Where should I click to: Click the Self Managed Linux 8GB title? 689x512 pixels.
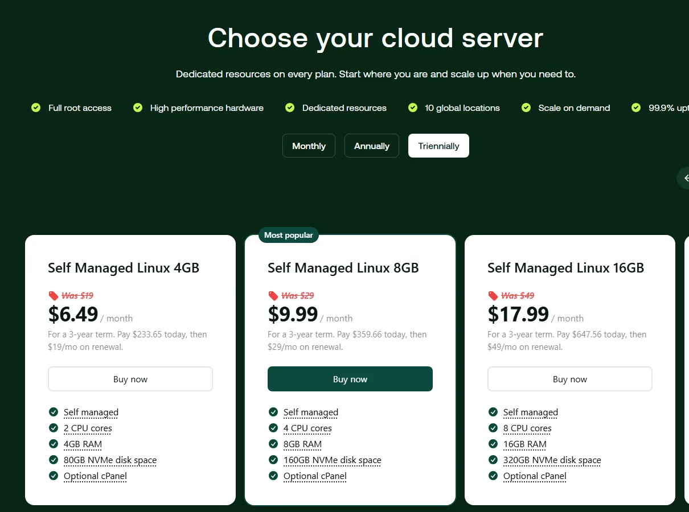tap(343, 268)
